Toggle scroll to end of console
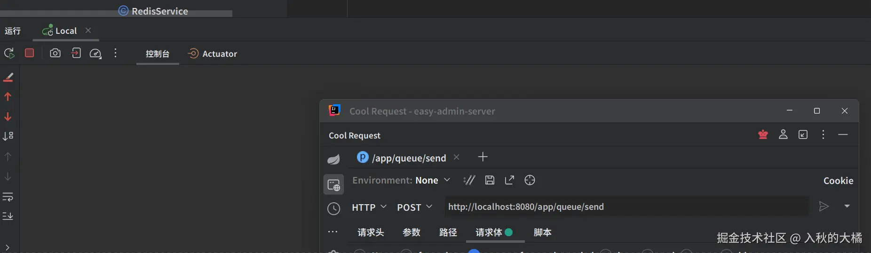The height and width of the screenshot is (253, 871). (8, 216)
